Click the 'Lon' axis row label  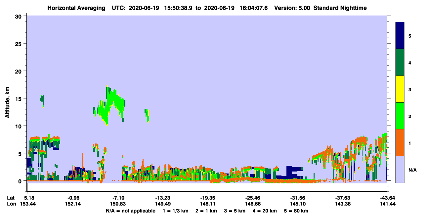pos(11,204)
